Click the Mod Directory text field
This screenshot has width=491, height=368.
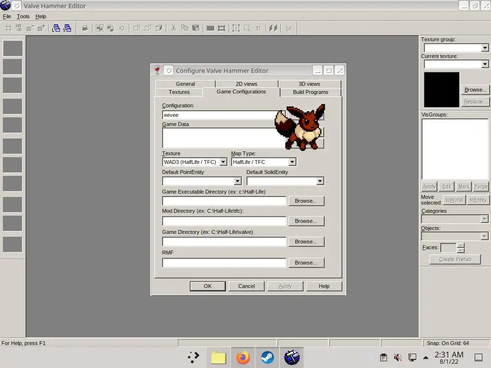pos(224,221)
